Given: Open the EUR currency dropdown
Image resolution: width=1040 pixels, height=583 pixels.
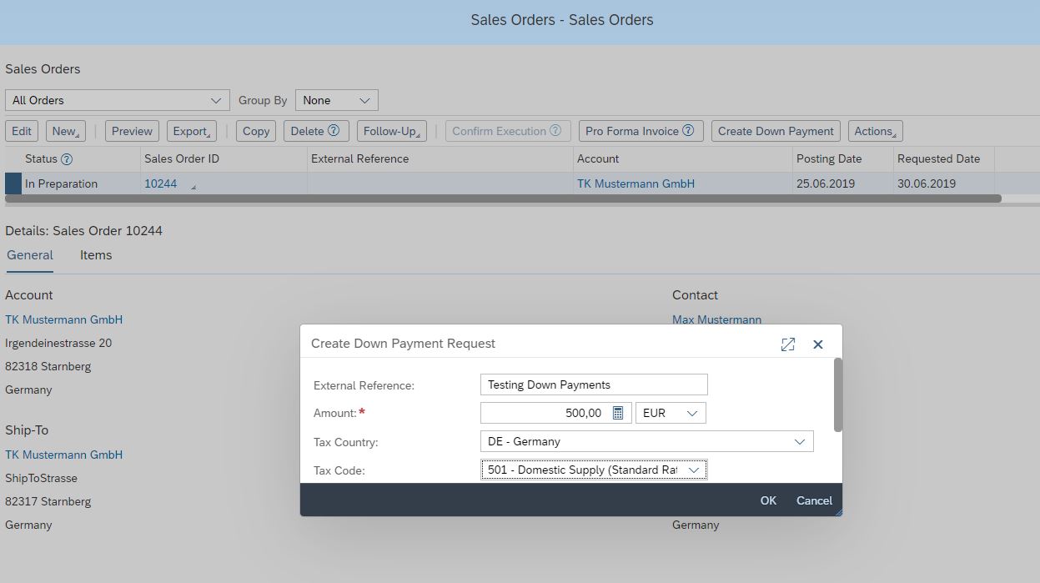Looking at the screenshot, I should (x=671, y=413).
